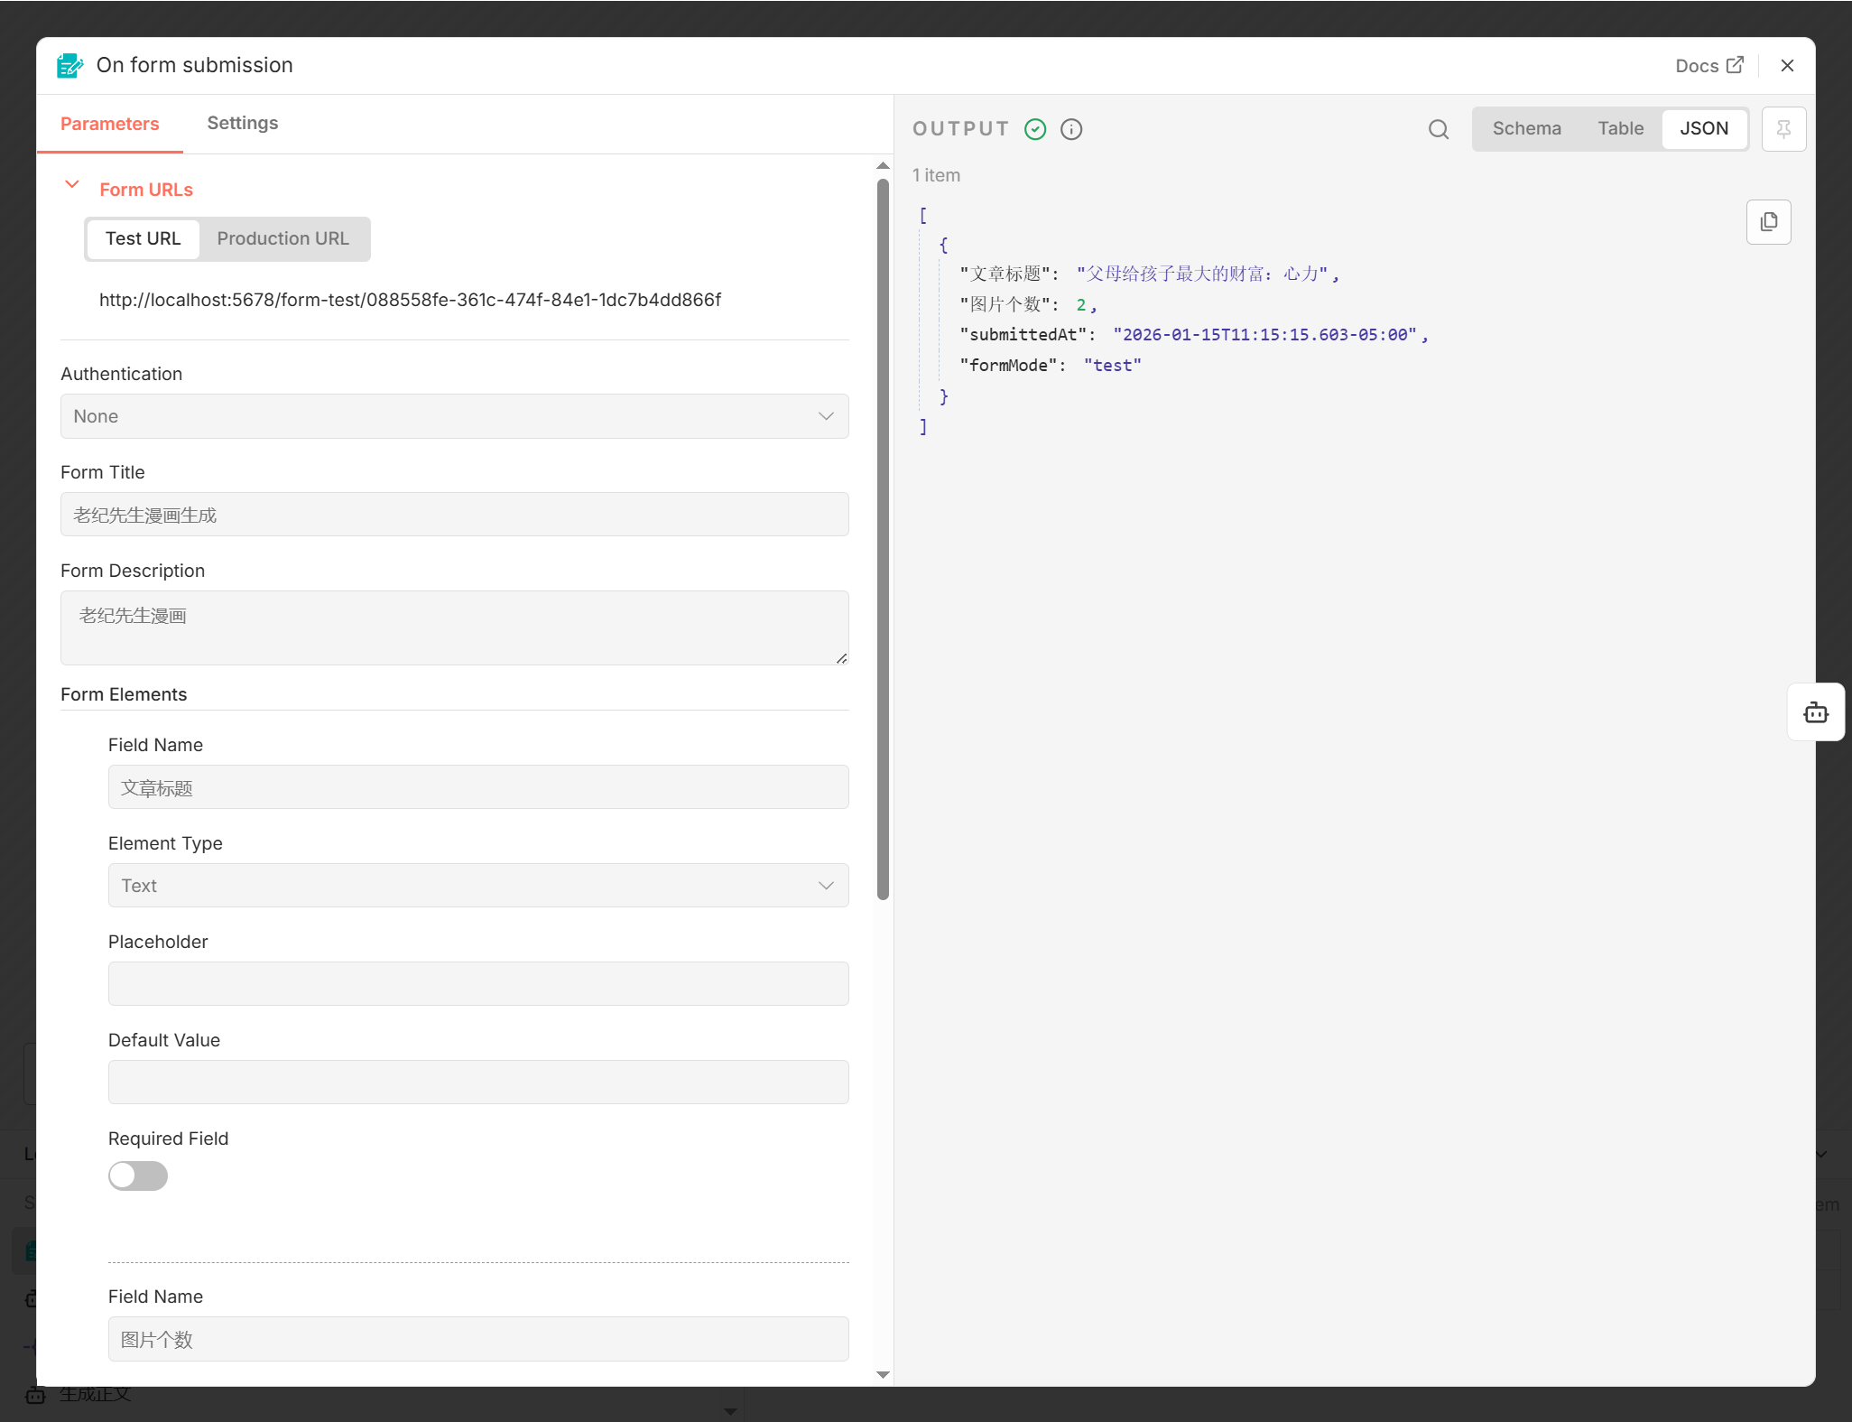Open the AI assistant robot button
Image resolution: width=1852 pixels, height=1422 pixels.
1816,712
